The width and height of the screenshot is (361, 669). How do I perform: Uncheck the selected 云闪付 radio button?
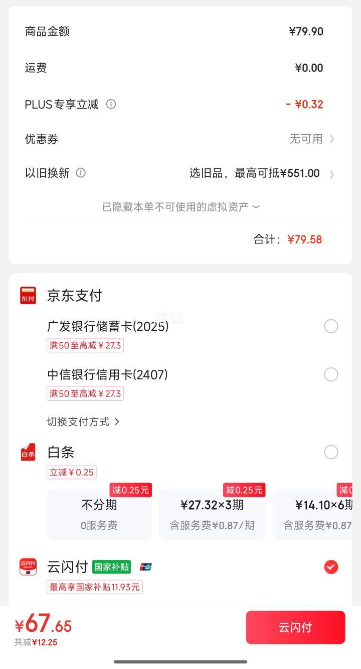click(331, 567)
